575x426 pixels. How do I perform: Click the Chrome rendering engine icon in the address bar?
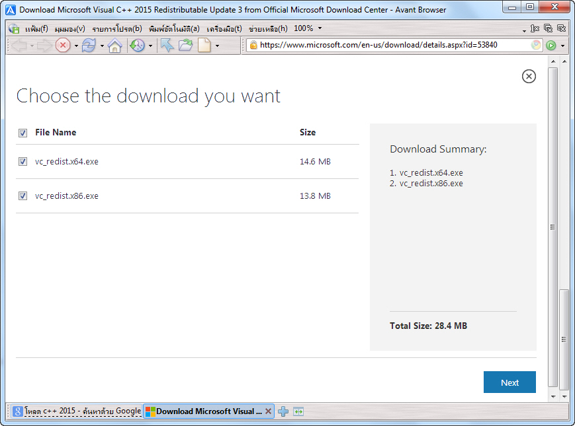pos(536,45)
